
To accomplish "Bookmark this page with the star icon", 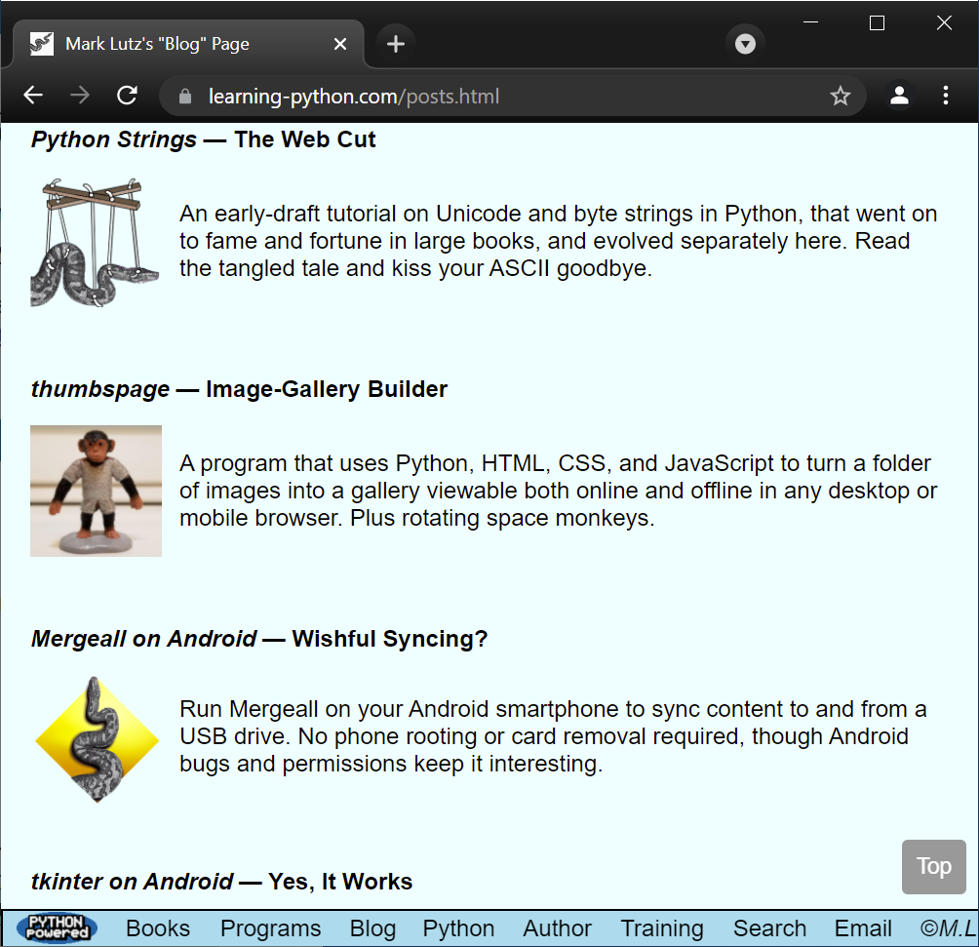I will [x=840, y=96].
